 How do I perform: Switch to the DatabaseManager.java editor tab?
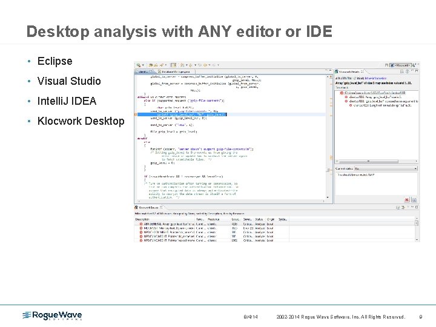coord(174,71)
